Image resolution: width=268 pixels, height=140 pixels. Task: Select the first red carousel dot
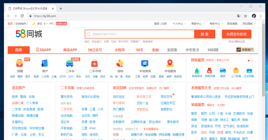point(249,60)
